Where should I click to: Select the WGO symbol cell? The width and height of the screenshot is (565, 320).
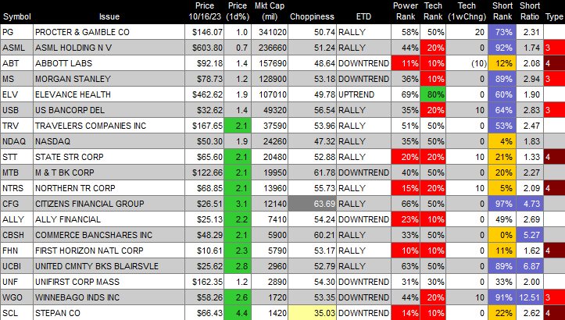[17, 297]
